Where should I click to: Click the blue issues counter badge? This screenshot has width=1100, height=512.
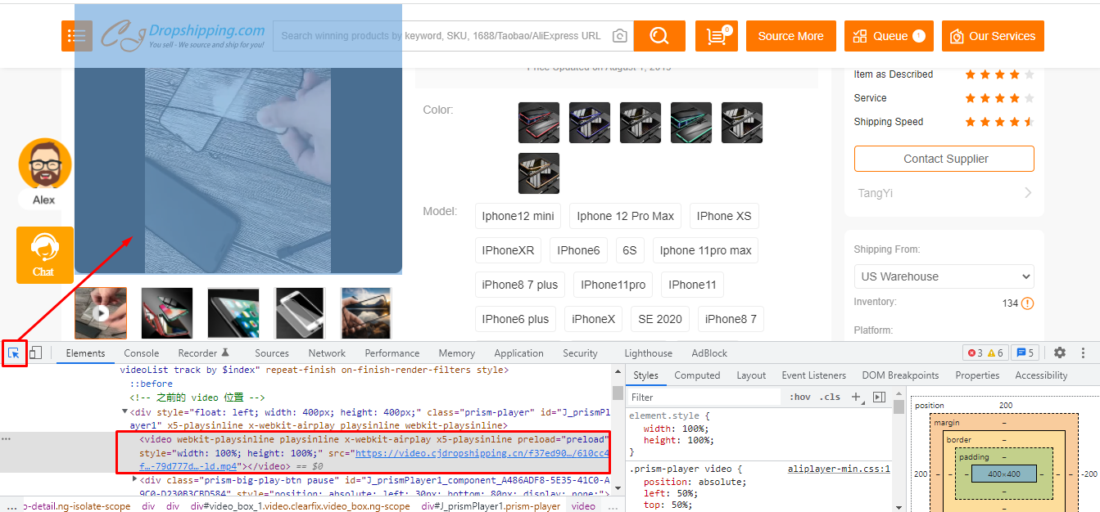point(1024,353)
